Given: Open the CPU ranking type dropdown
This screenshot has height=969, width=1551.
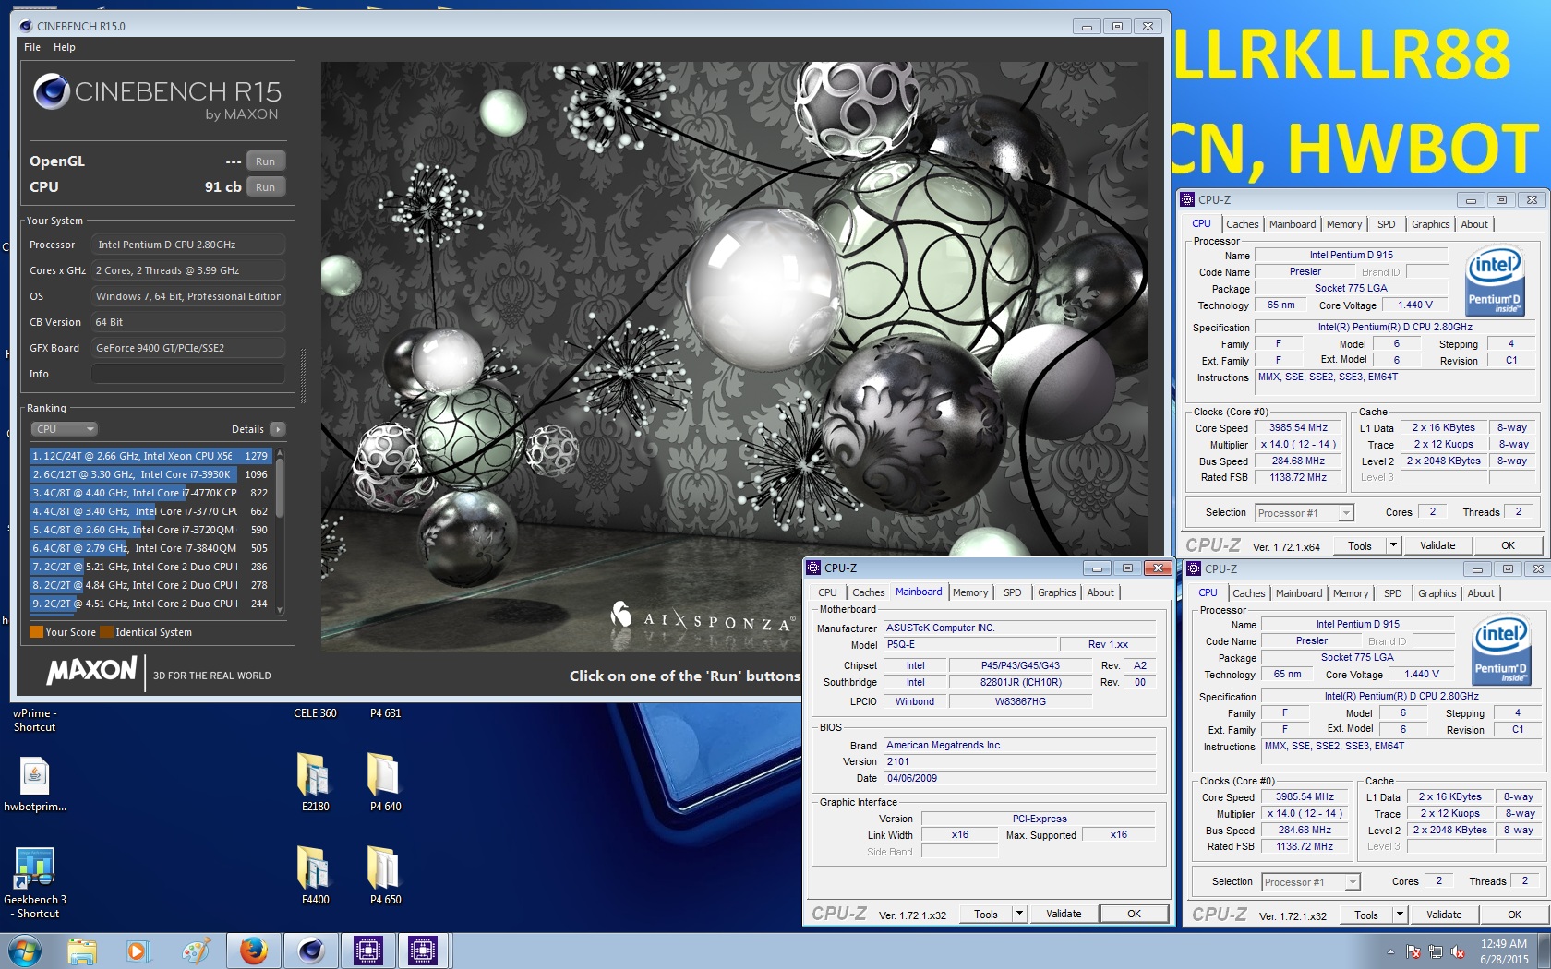Looking at the screenshot, I should [x=64, y=429].
